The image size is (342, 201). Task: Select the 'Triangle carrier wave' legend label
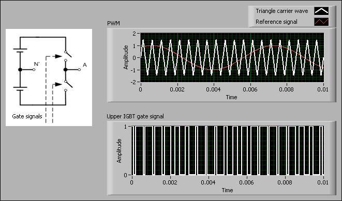tap(282, 11)
